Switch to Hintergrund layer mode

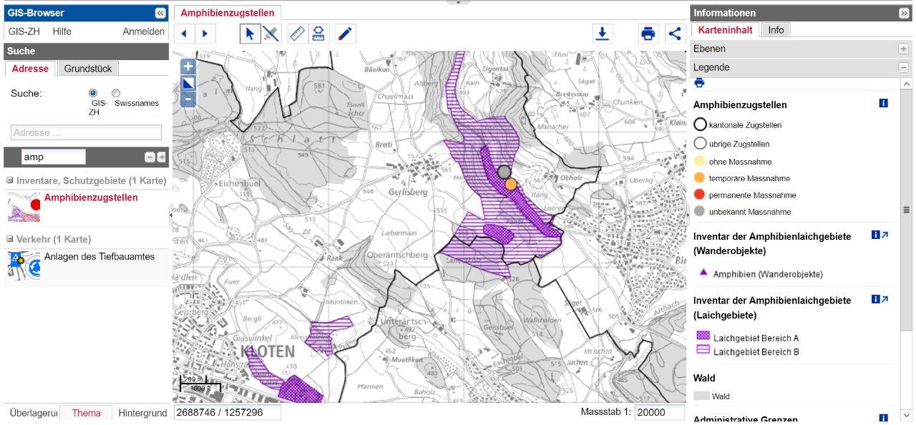[142, 413]
